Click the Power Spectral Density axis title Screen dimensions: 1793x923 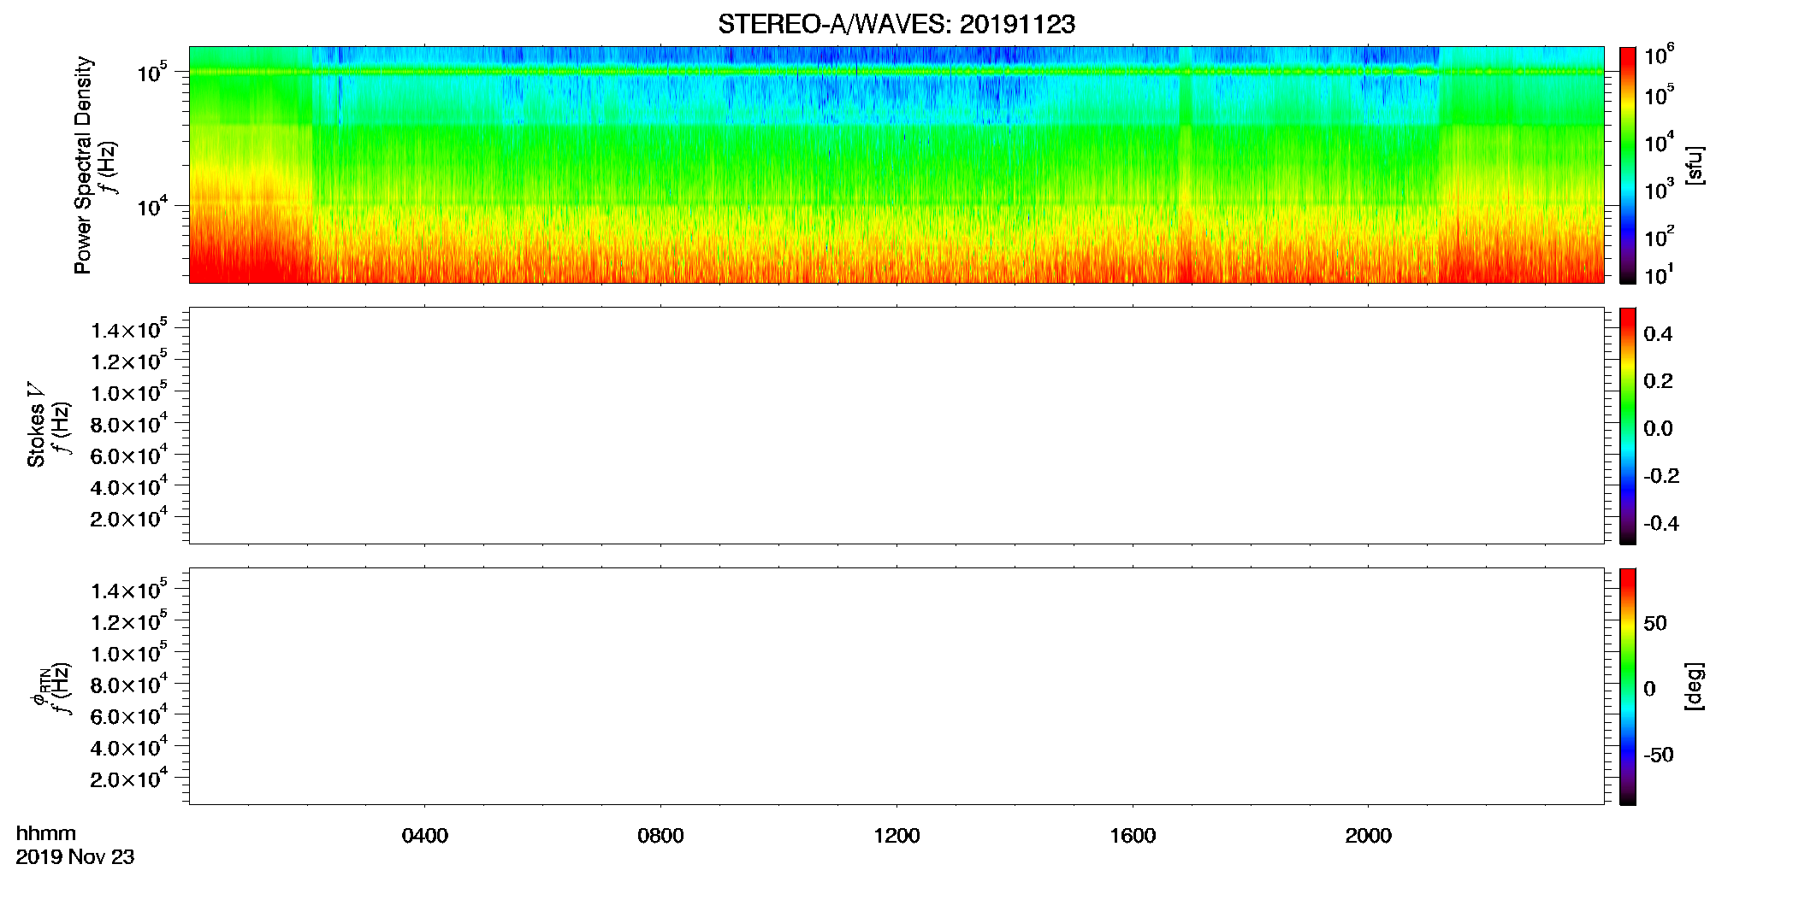(x=83, y=165)
